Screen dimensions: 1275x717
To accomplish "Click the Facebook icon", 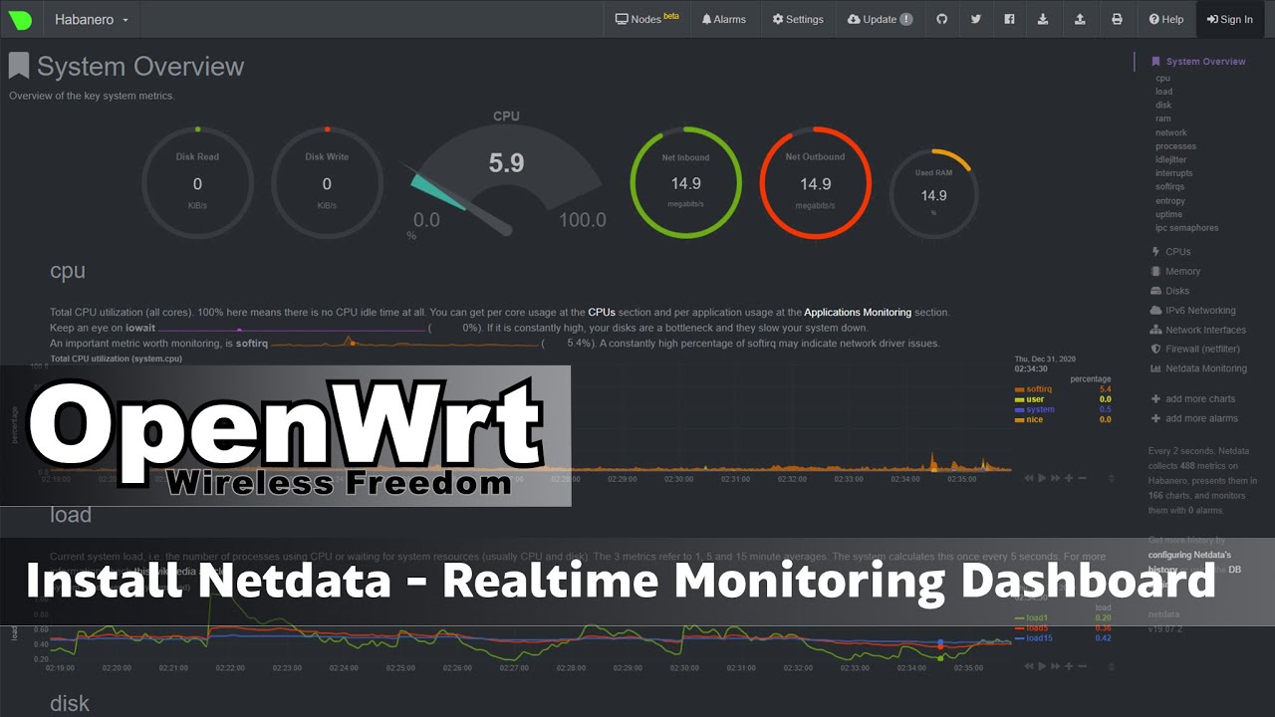I will pyautogui.click(x=1010, y=19).
